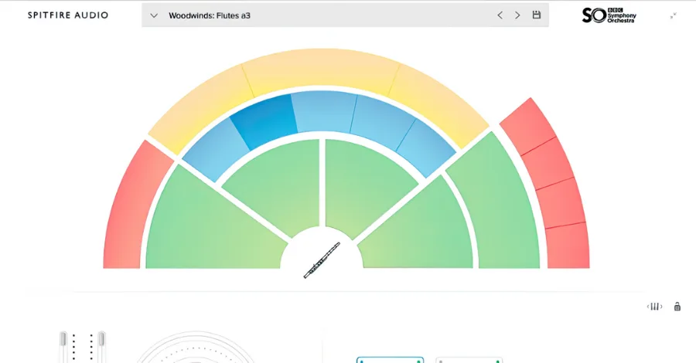Click the BBC Symphony Orchestra logo
The image size is (696, 363).
click(x=609, y=15)
